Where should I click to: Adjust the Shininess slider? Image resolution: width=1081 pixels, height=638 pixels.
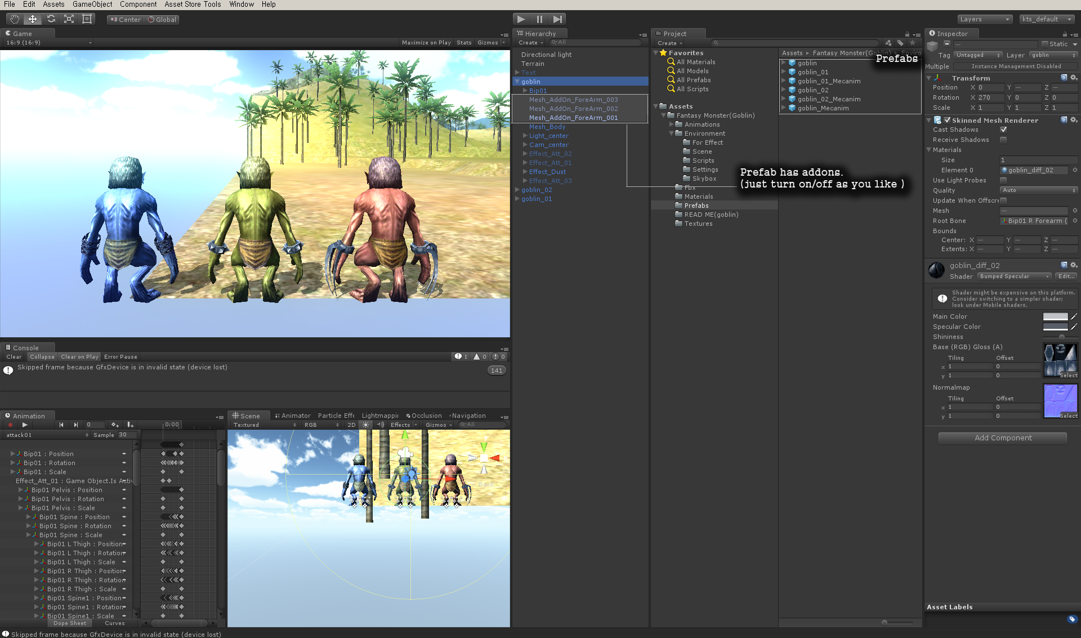coord(1061,337)
